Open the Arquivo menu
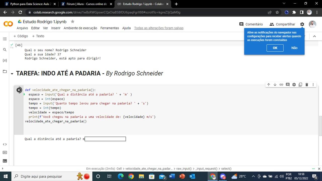Screen dimensions: 322x181 click(x=22, y=28)
